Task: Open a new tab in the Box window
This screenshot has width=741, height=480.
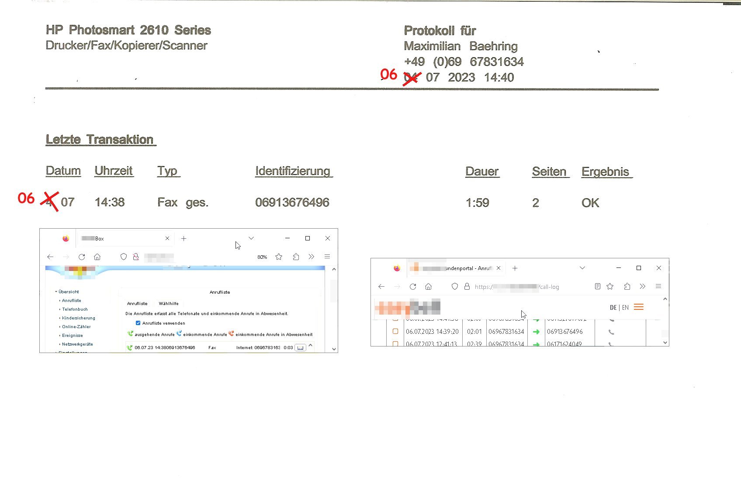Action: [x=184, y=239]
